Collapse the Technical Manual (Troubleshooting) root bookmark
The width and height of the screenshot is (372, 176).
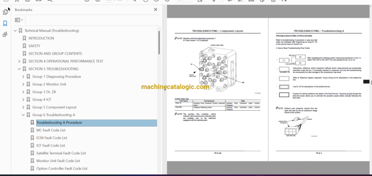click(x=15, y=30)
